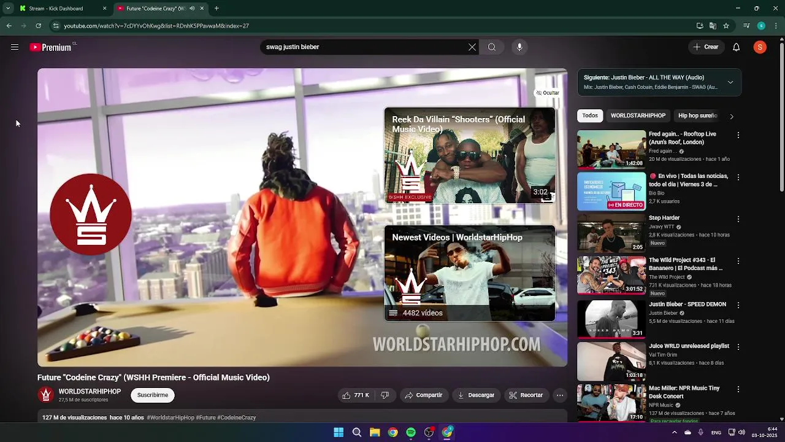Open options for Step Harder video
The image size is (785, 442).
pyautogui.click(x=738, y=219)
